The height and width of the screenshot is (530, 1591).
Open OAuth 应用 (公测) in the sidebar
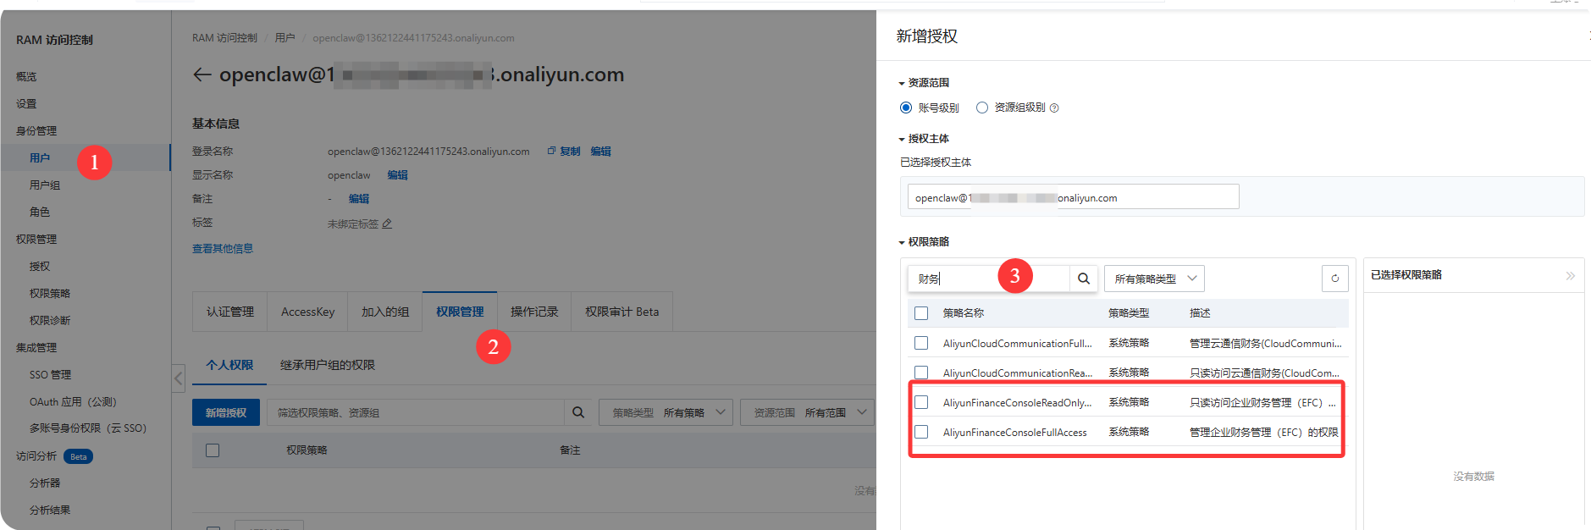tap(73, 401)
